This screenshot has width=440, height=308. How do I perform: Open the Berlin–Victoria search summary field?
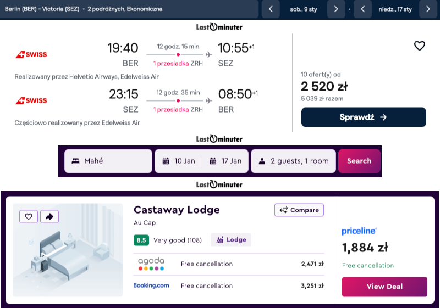click(x=129, y=9)
